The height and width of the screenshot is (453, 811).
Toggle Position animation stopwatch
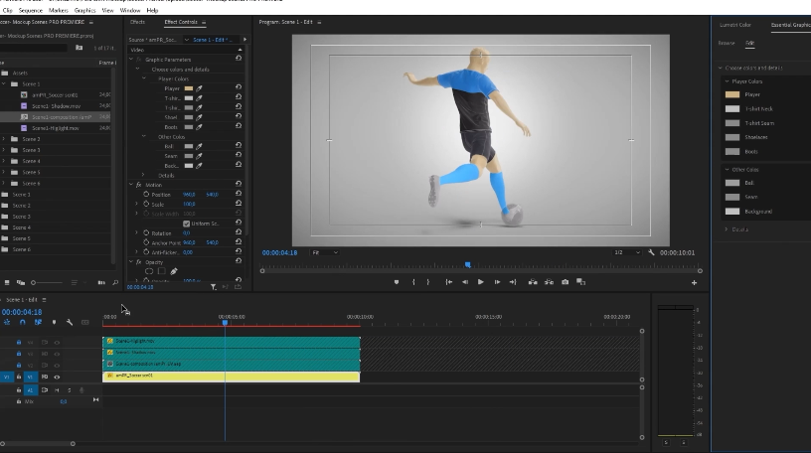point(146,195)
